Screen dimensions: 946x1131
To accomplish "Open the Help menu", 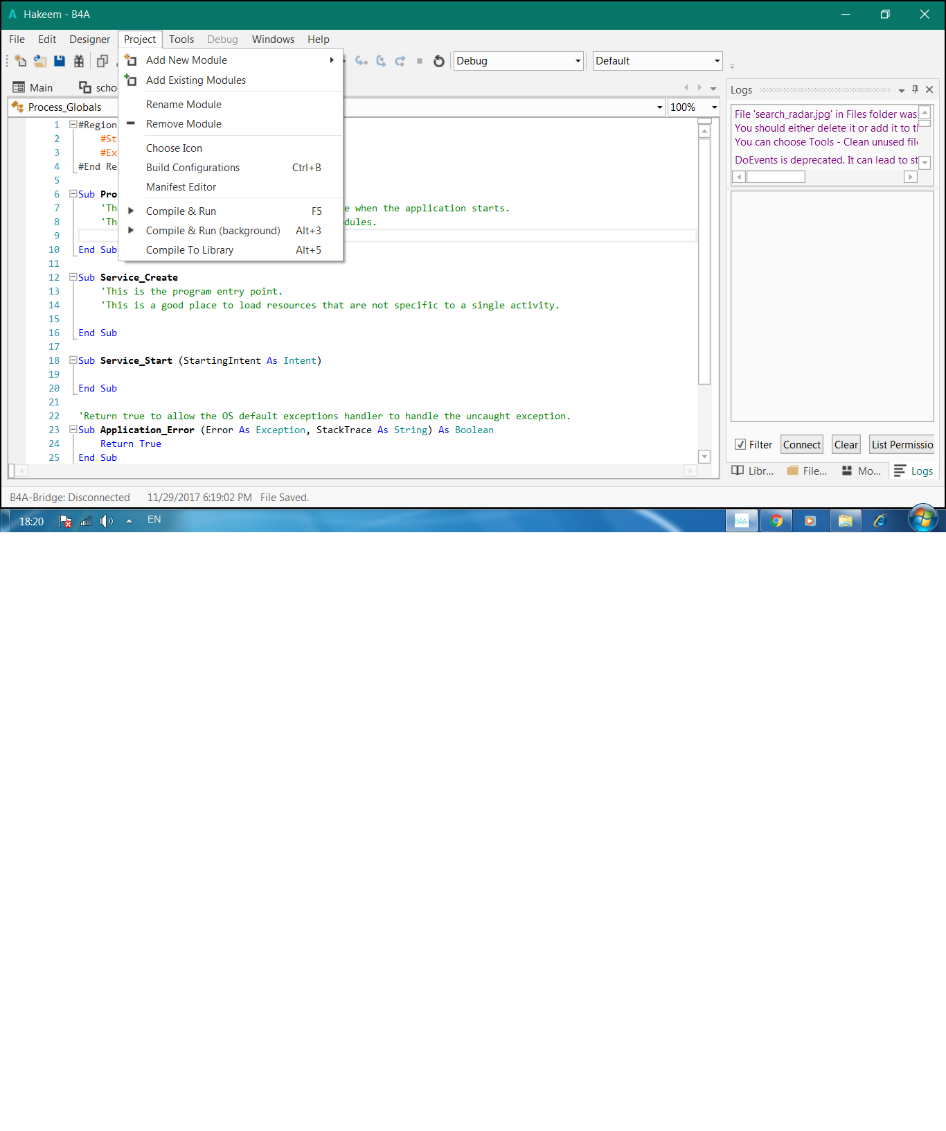I will tap(319, 40).
